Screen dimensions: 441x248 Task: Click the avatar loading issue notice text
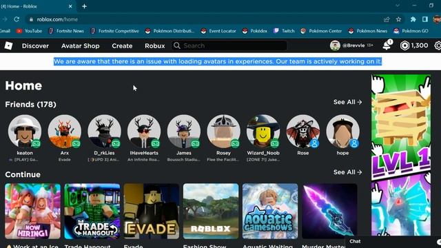pyautogui.click(x=218, y=61)
